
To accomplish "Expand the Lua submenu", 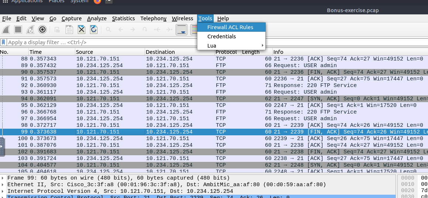I will point(231,46).
